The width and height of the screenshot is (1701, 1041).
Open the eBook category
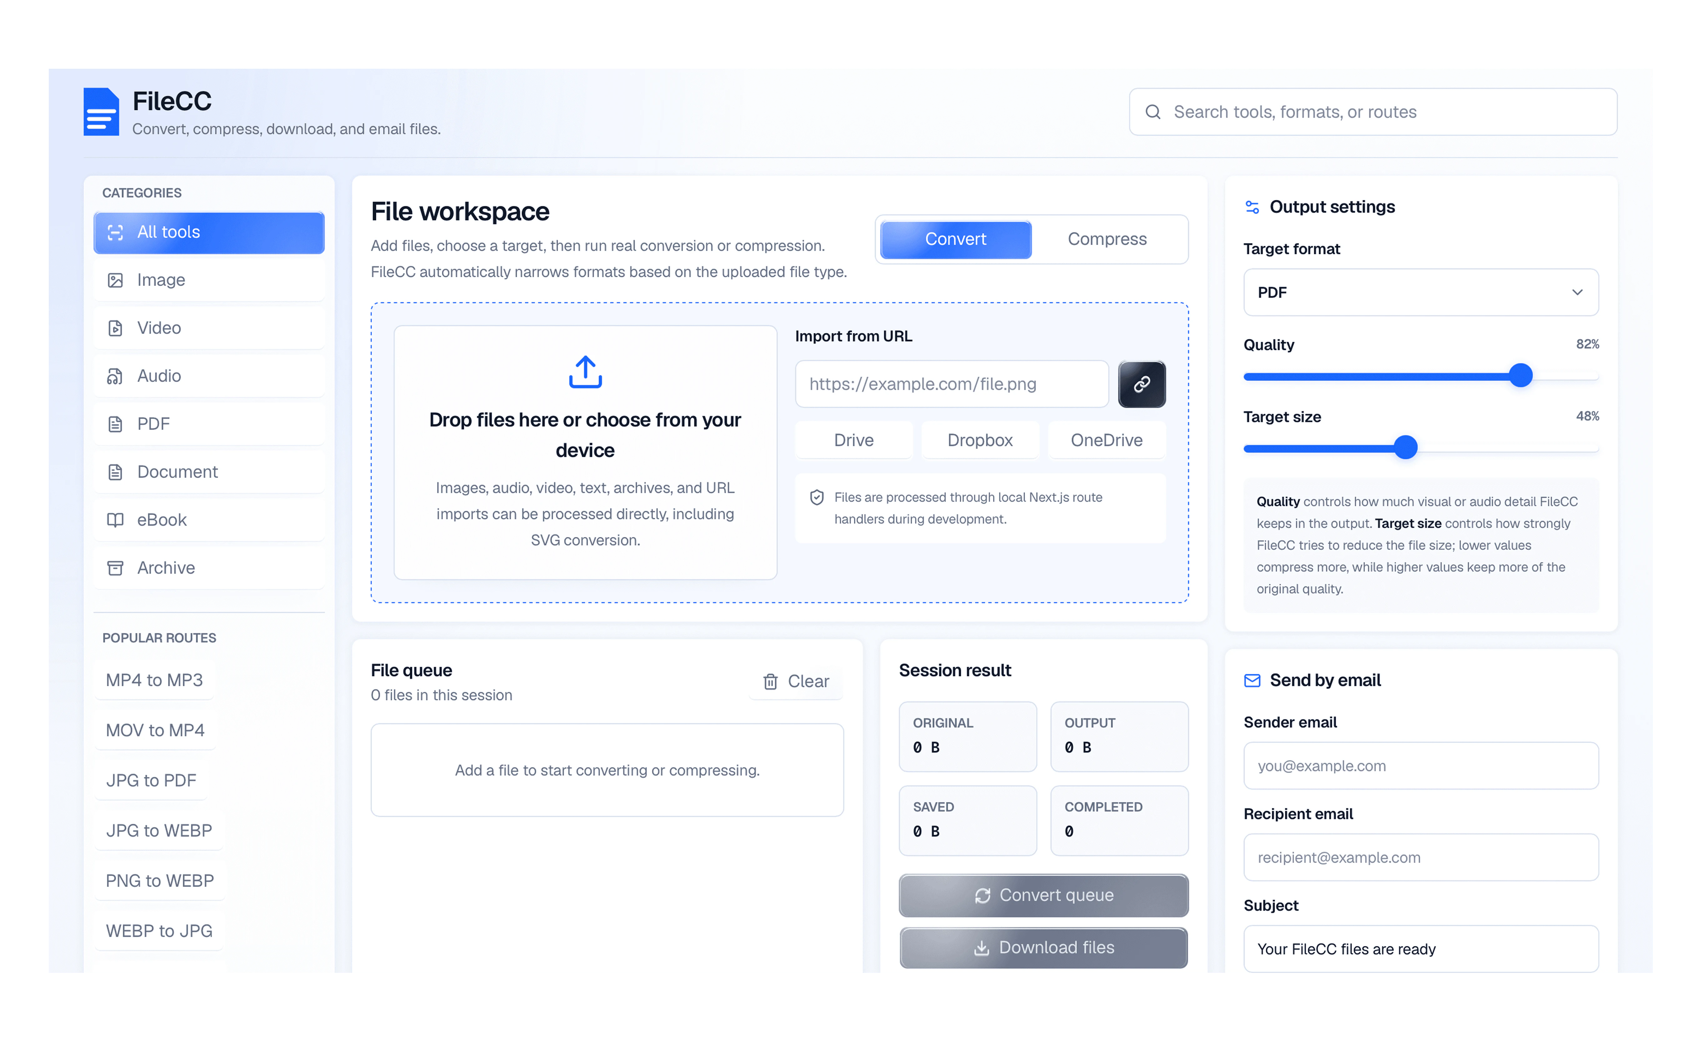tap(209, 520)
